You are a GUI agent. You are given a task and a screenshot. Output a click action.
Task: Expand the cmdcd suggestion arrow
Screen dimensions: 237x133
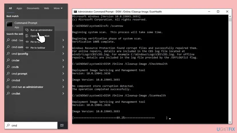63,80
